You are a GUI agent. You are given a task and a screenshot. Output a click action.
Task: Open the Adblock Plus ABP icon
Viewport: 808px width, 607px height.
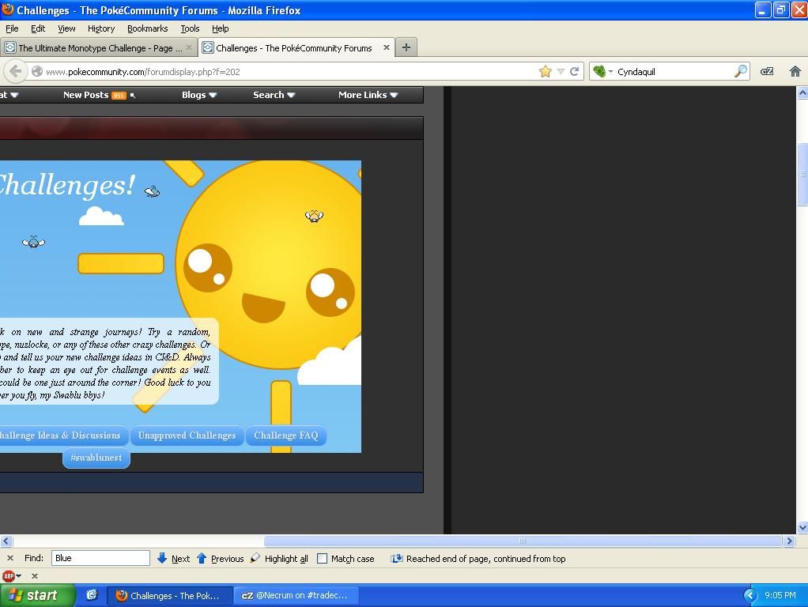click(9, 576)
